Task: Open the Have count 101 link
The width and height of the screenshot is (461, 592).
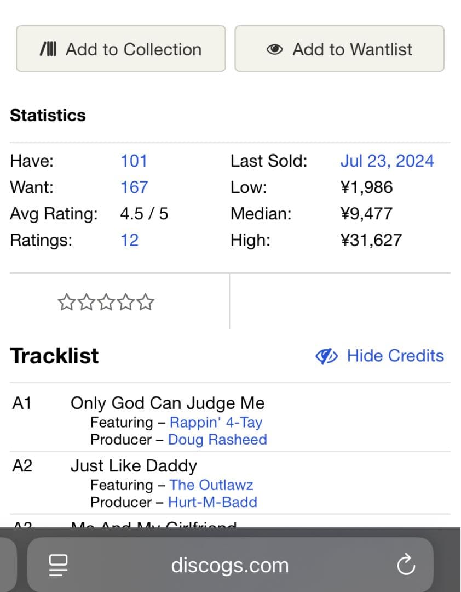Action: pyautogui.click(x=134, y=161)
